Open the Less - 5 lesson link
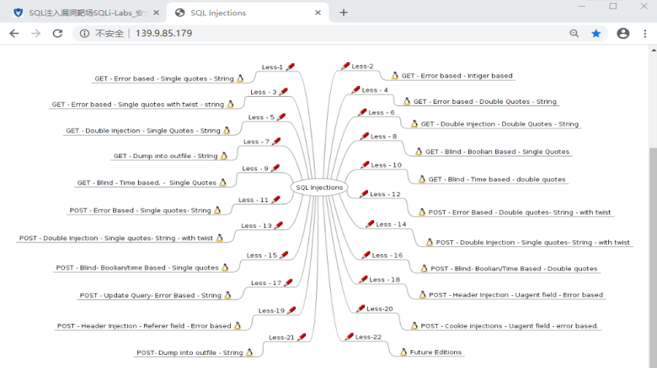Viewport: 657px width, 368px height. (261, 118)
